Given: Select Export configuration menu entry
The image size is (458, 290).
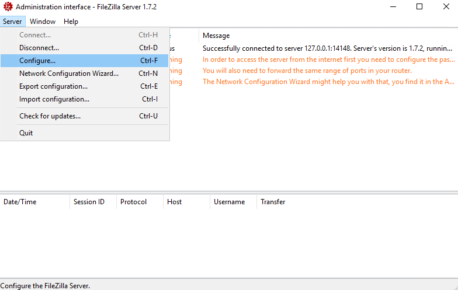Looking at the screenshot, I should click(x=53, y=86).
